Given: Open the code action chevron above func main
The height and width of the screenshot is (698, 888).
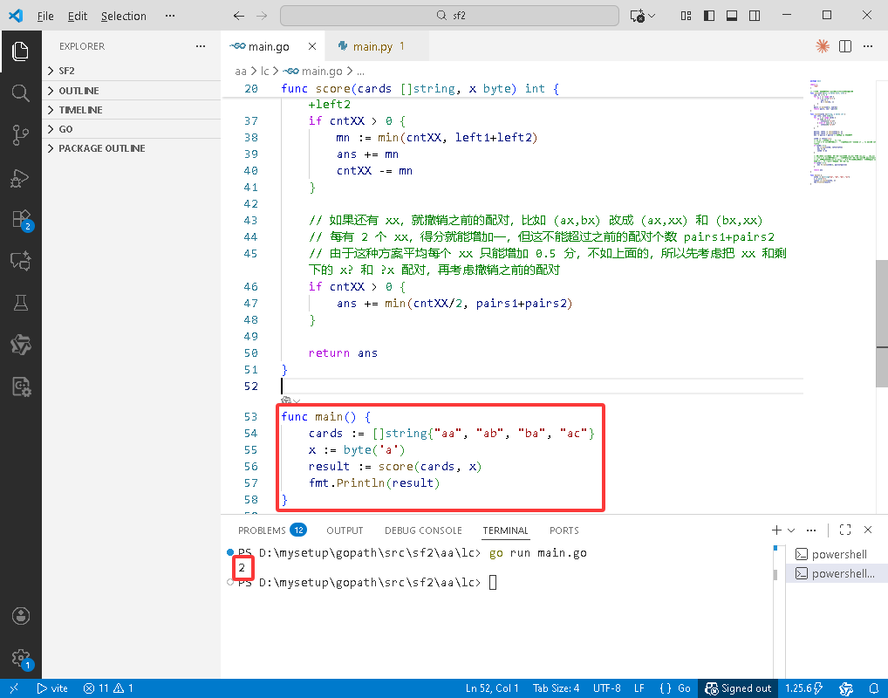Looking at the screenshot, I should point(297,401).
